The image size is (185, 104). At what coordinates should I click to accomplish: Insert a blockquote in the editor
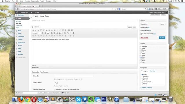(x=47, y=30)
